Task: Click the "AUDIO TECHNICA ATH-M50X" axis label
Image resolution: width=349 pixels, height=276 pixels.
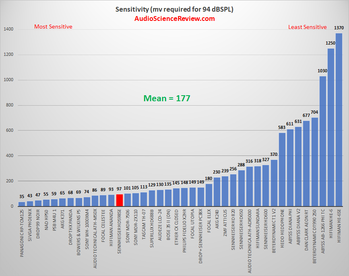Action: 95,239
